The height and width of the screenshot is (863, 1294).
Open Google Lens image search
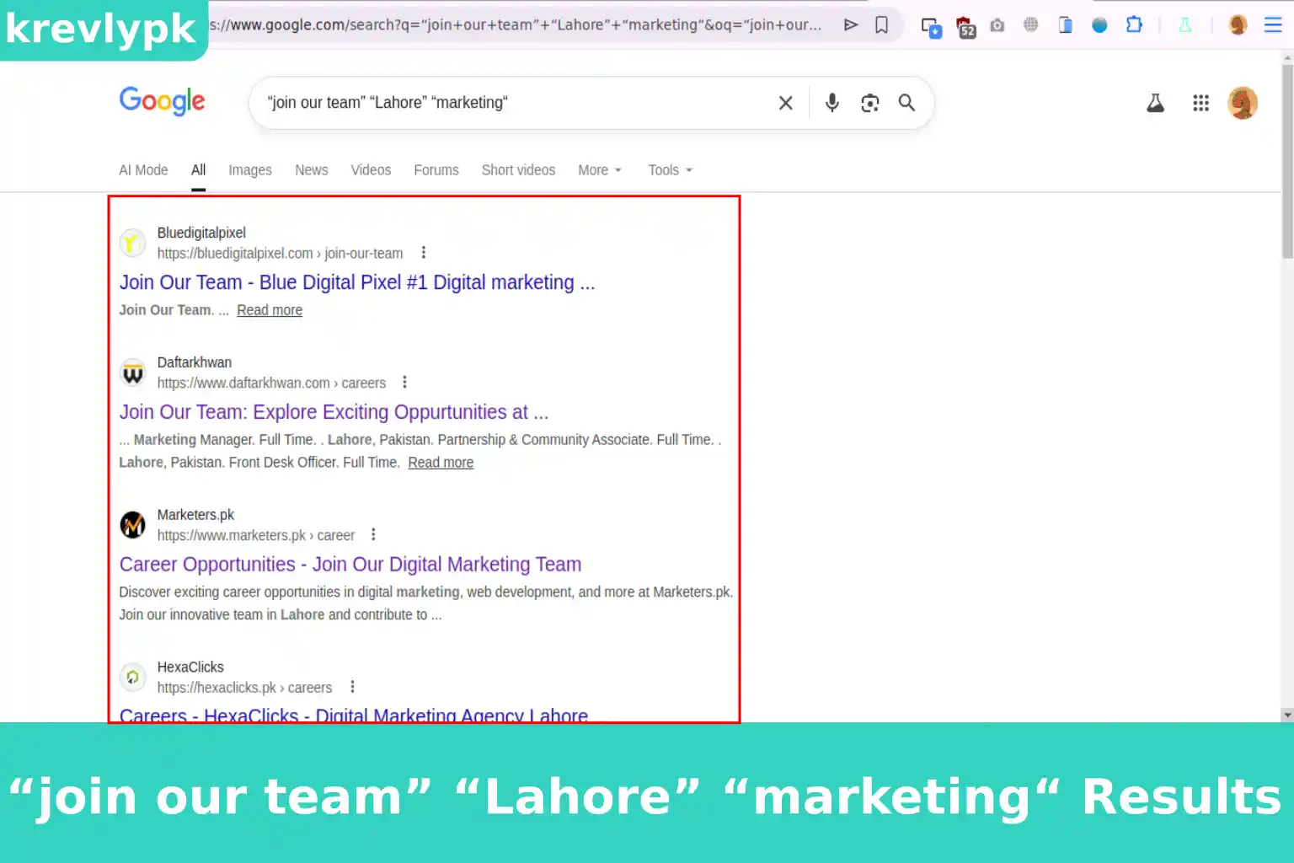coord(869,103)
